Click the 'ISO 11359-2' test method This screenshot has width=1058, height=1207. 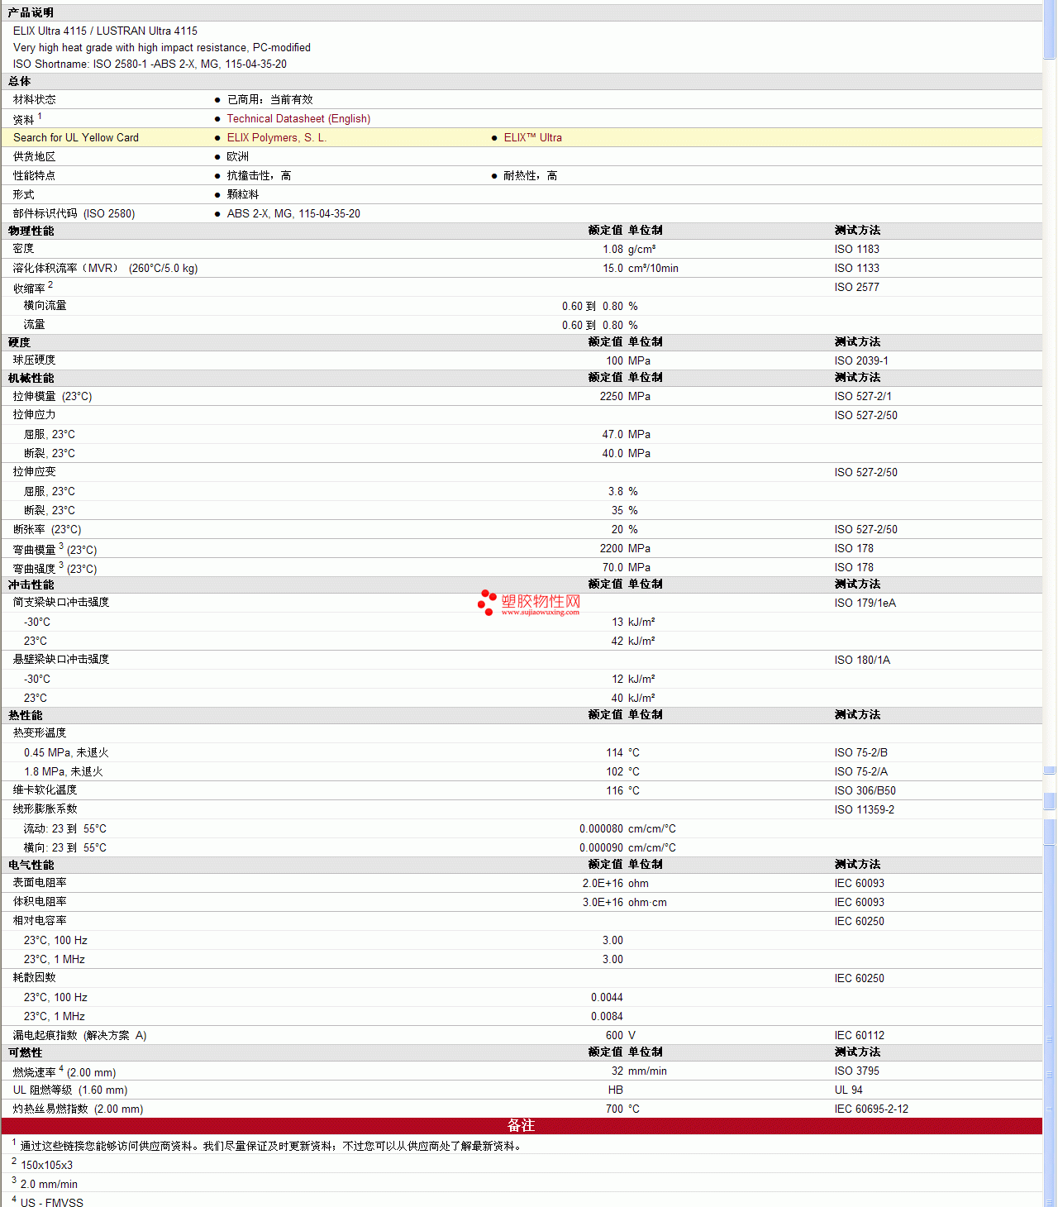[x=865, y=810]
